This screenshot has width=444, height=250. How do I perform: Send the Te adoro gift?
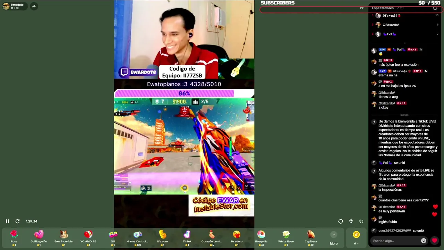237,238
